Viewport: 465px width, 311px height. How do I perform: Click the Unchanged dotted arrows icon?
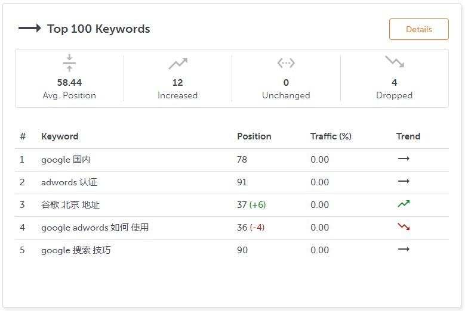coord(286,63)
